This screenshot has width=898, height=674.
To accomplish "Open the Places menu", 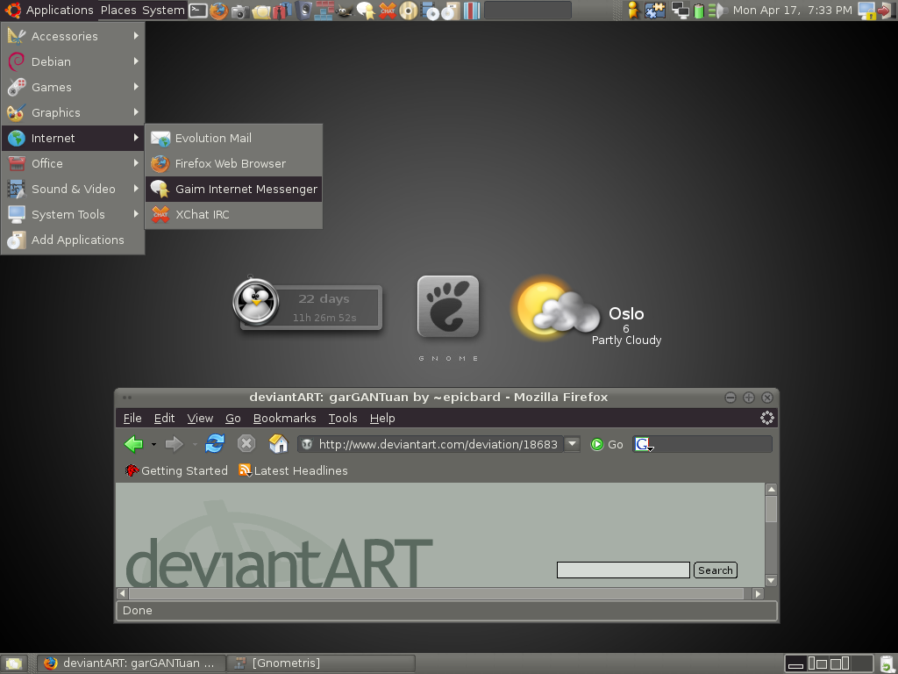I will click(x=118, y=11).
